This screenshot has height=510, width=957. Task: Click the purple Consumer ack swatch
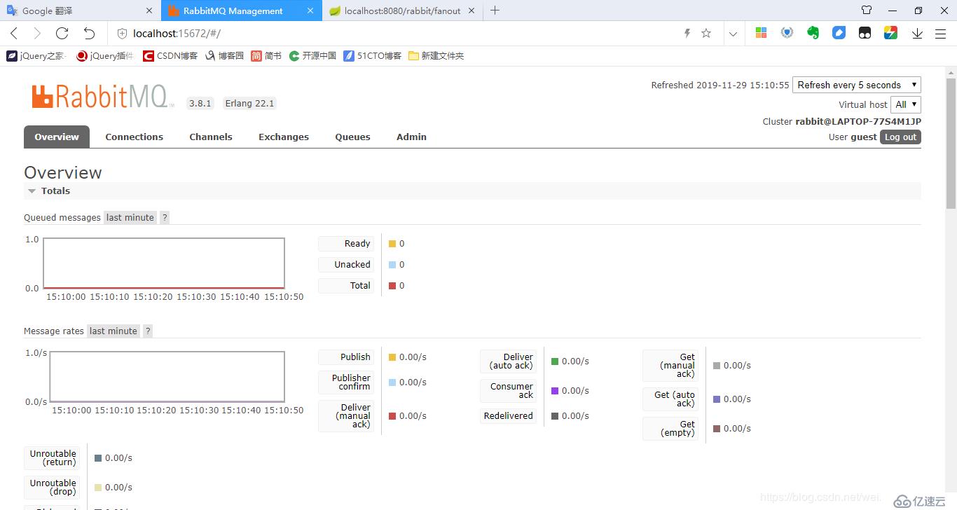[x=555, y=391]
